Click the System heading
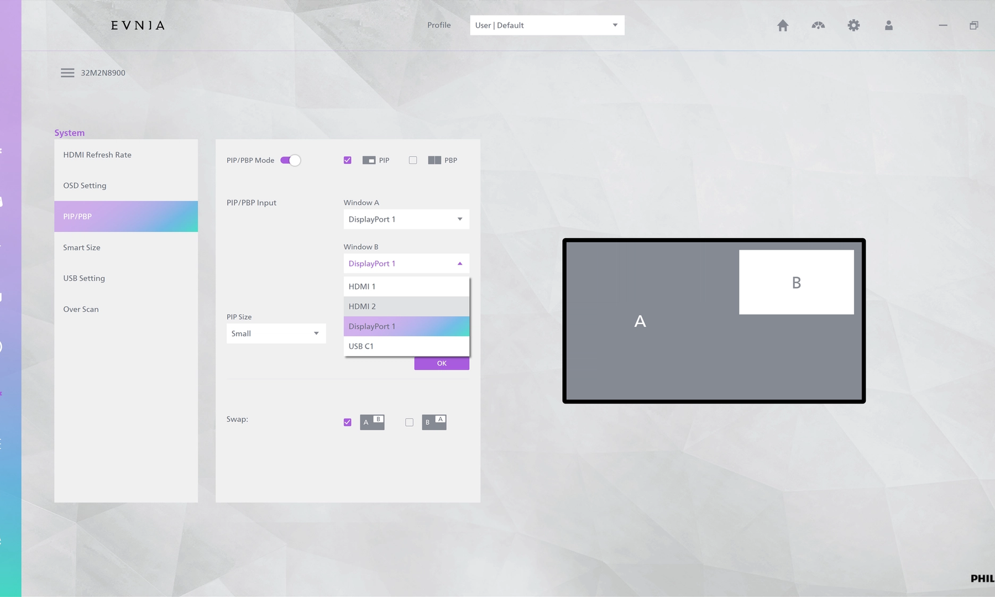The width and height of the screenshot is (995, 597). click(x=70, y=133)
